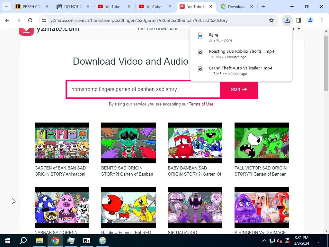Open the taskbar clock showing 3:31 PM

pos(301,241)
